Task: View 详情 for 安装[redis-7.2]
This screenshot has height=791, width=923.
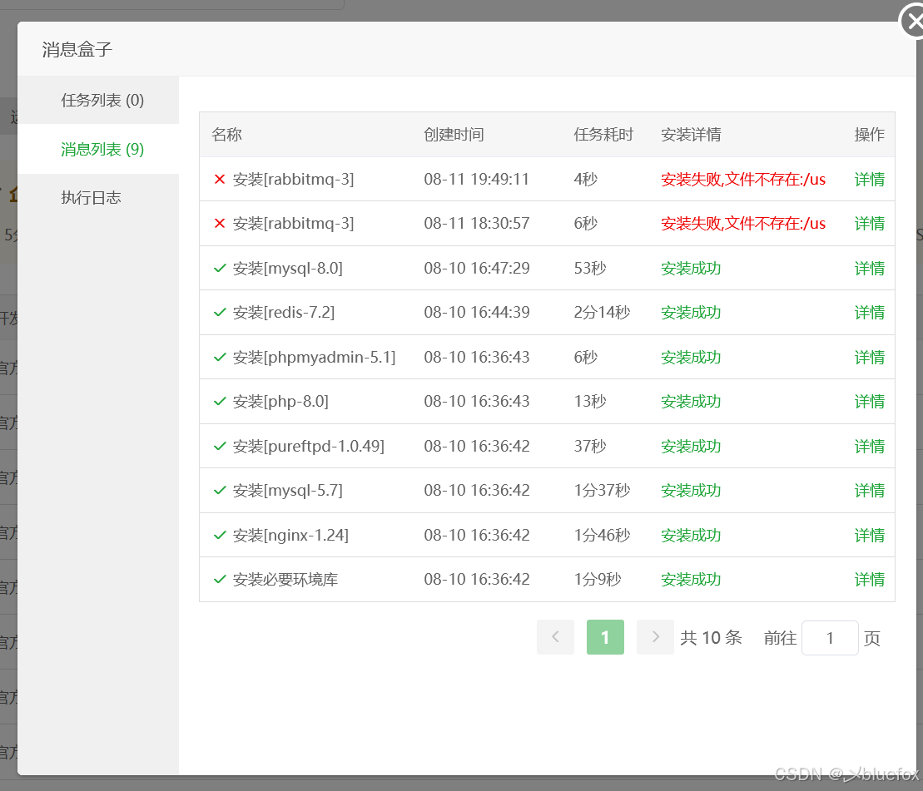Action: tap(870, 312)
